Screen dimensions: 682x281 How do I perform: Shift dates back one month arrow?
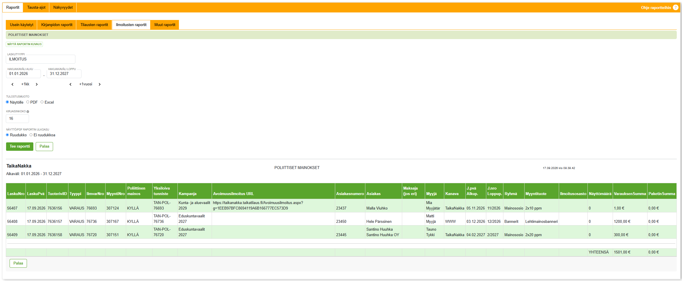12,84
